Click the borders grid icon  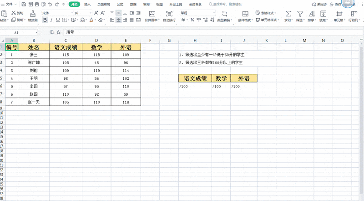[64, 20]
